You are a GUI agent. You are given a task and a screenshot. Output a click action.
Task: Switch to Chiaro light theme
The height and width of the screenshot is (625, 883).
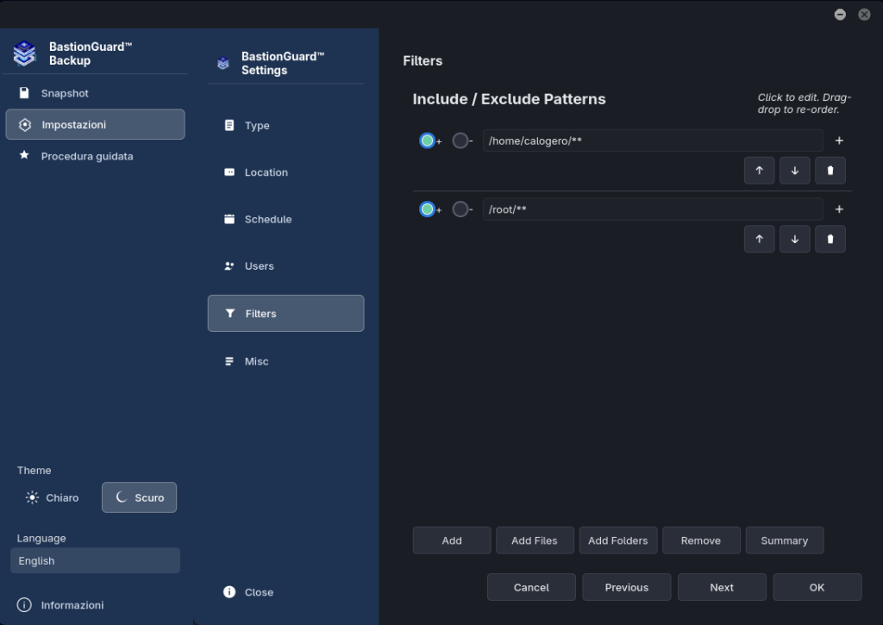point(53,497)
